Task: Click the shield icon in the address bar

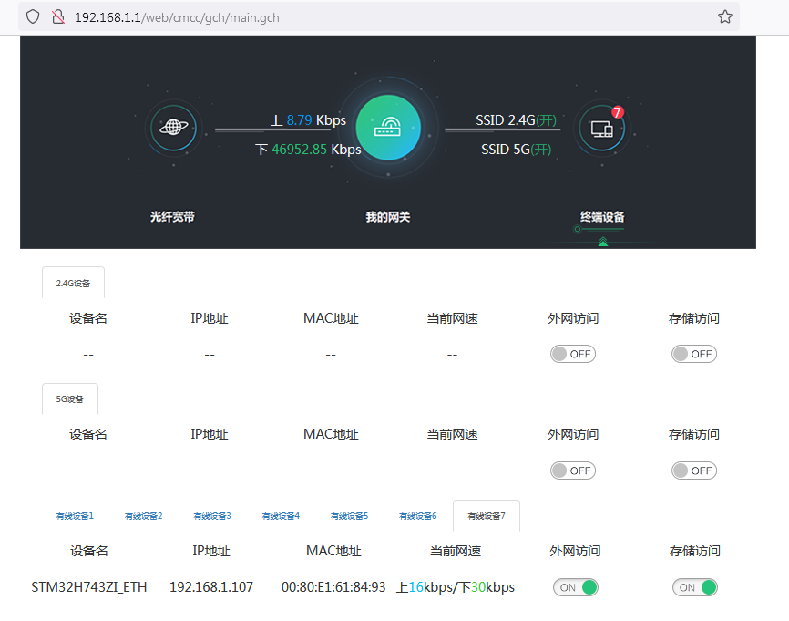Action: tap(33, 16)
